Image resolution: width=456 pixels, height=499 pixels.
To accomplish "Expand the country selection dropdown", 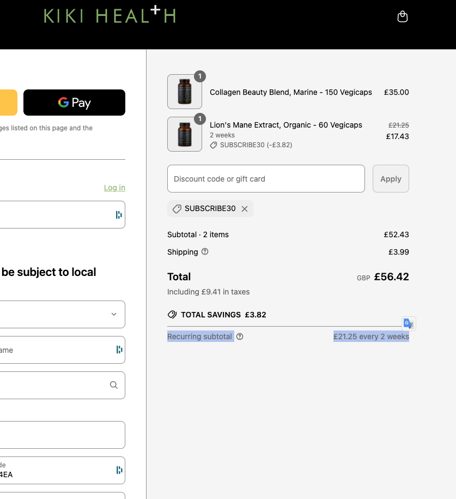I will coord(113,314).
